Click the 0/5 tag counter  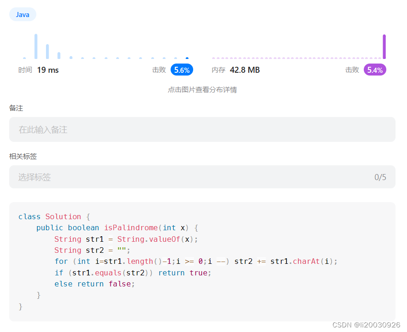click(x=380, y=177)
